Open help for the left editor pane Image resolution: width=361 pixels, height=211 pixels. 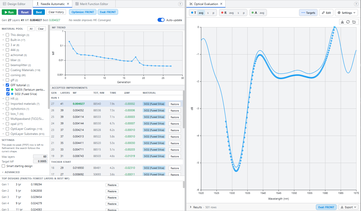click(180, 4)
